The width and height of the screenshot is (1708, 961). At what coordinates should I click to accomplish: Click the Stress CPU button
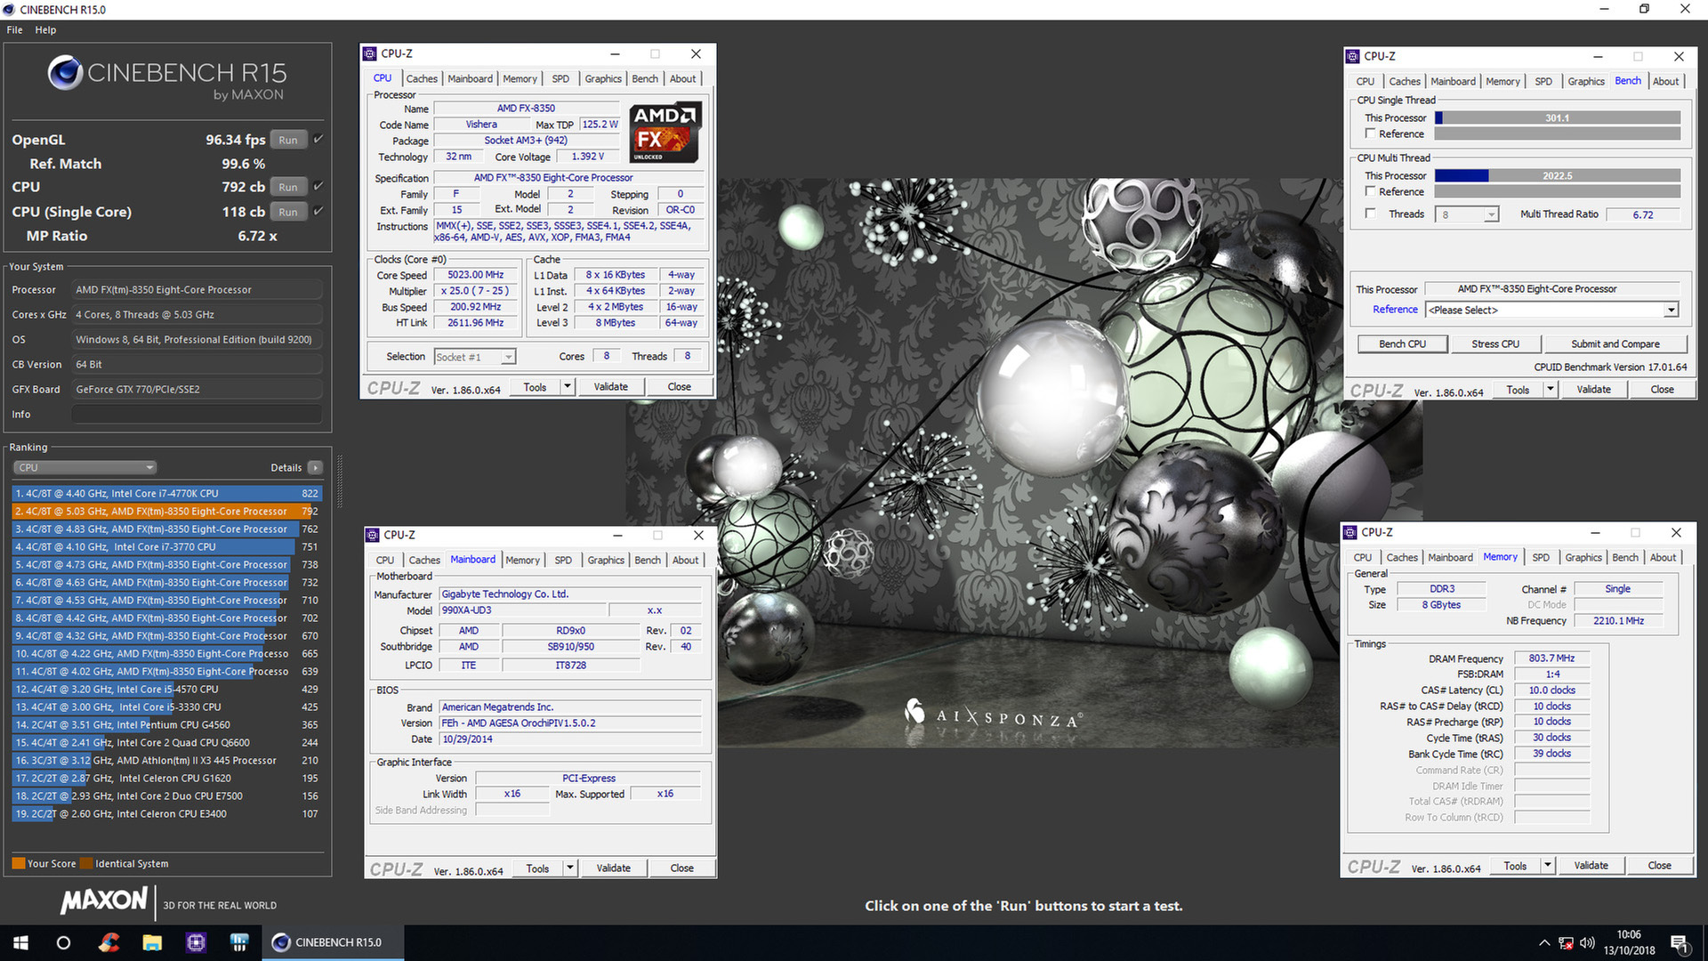click(1495, 344)
